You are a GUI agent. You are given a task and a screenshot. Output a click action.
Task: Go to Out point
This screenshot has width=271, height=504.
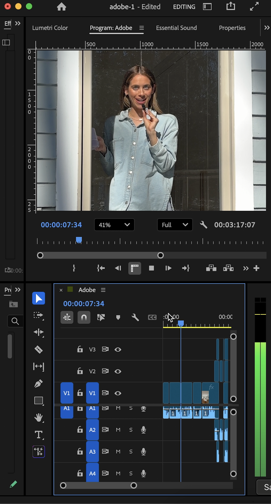tap(186, 268)
